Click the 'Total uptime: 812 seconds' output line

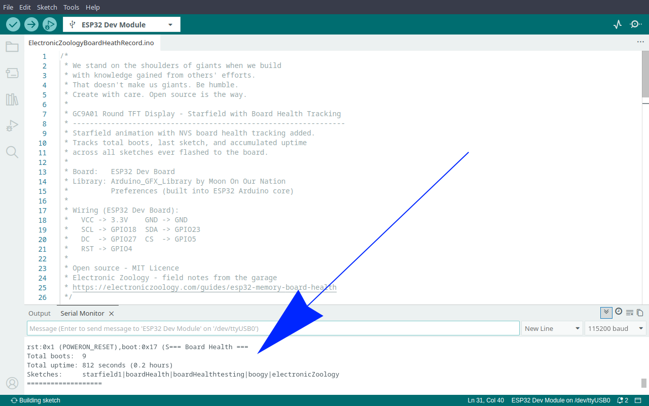tap(100, 365)
